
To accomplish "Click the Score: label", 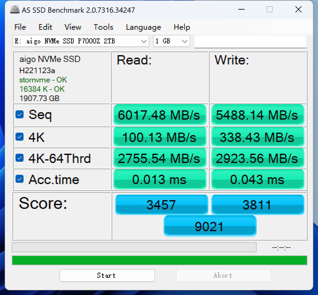I will [x=43, y=203].
